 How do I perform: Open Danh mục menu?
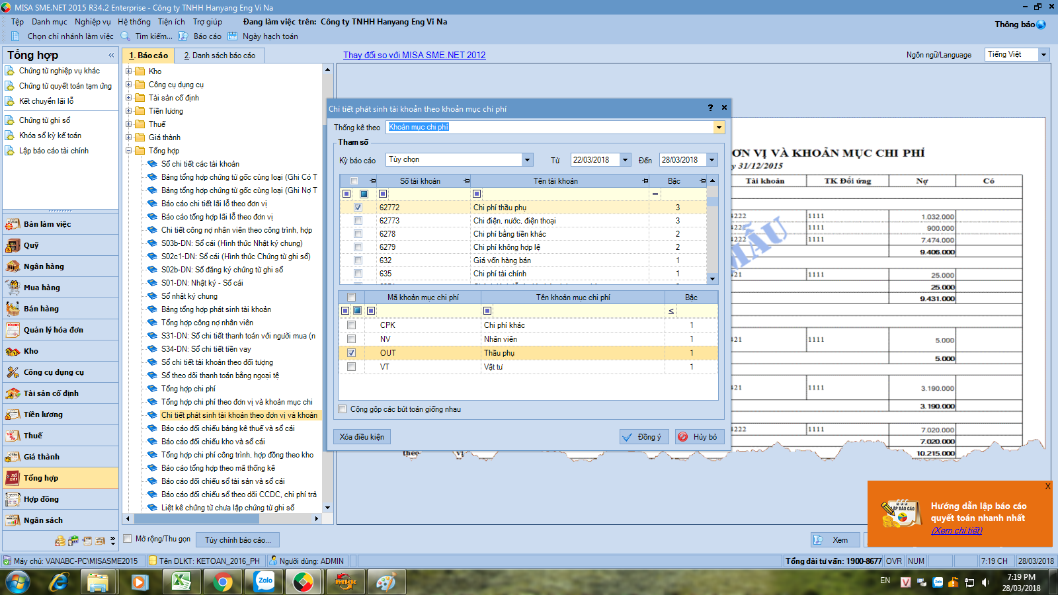click(50, 22)
